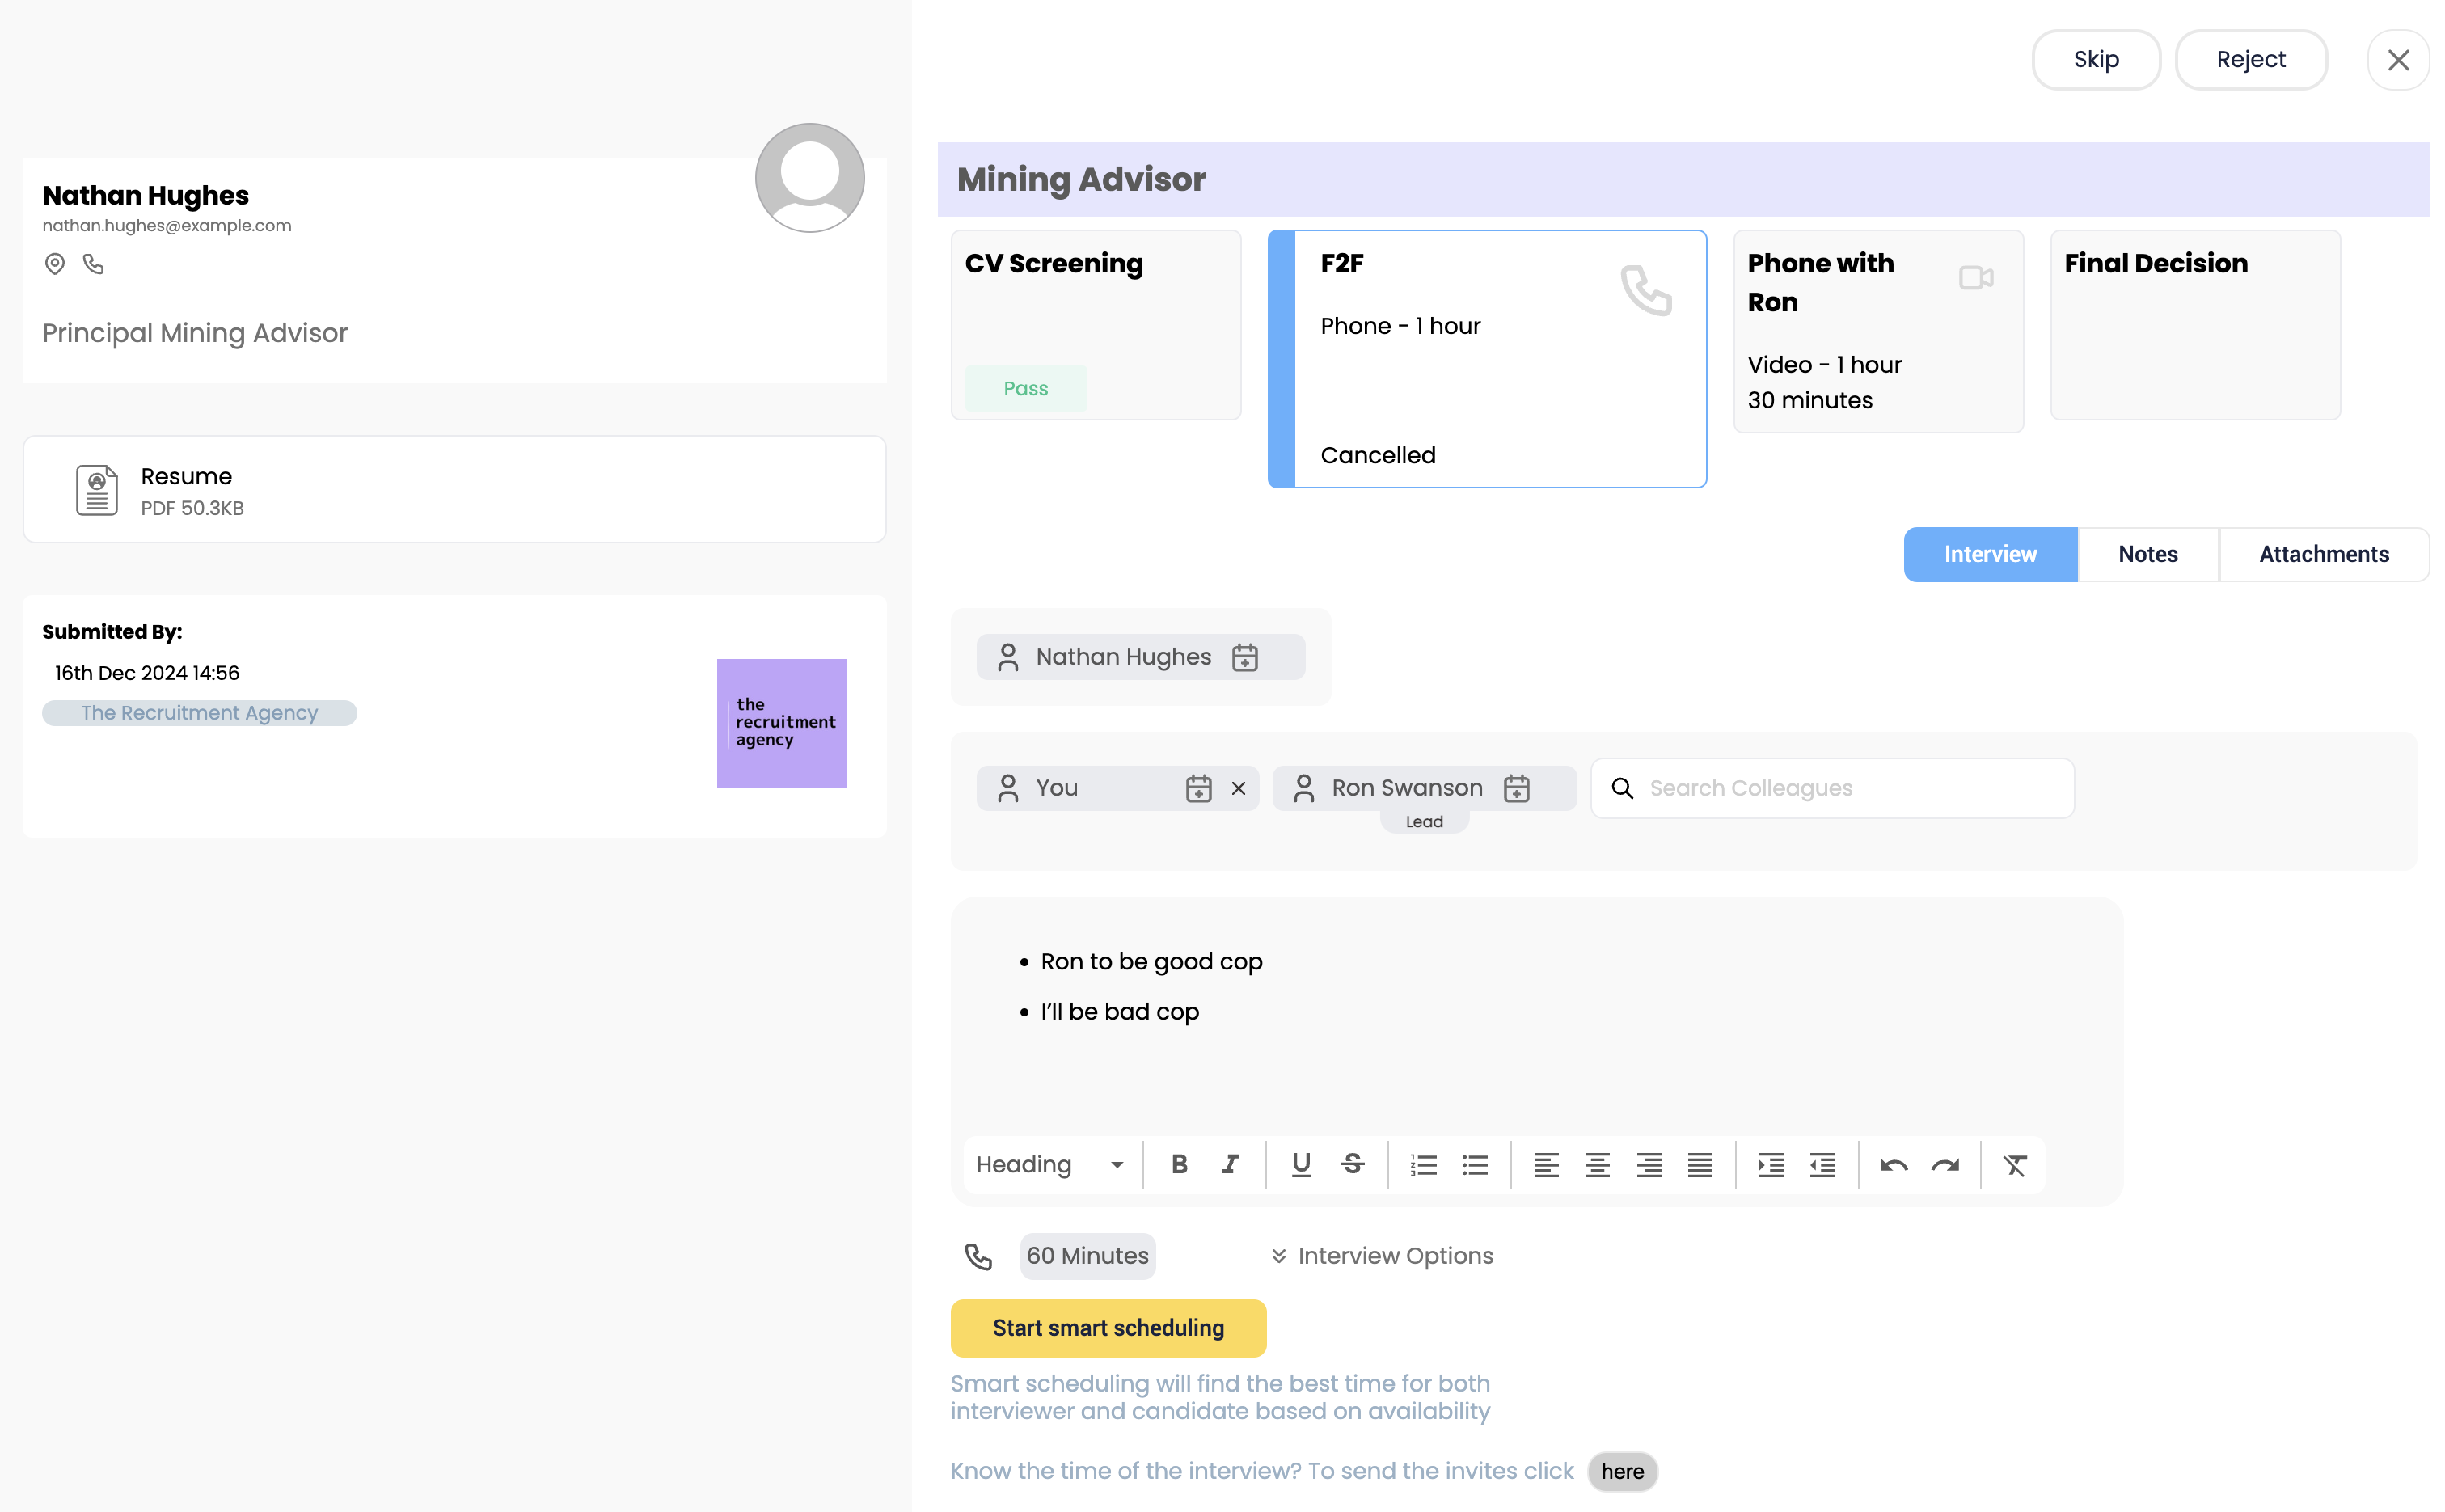Click the Cancelled status on F2F card

1377,456
